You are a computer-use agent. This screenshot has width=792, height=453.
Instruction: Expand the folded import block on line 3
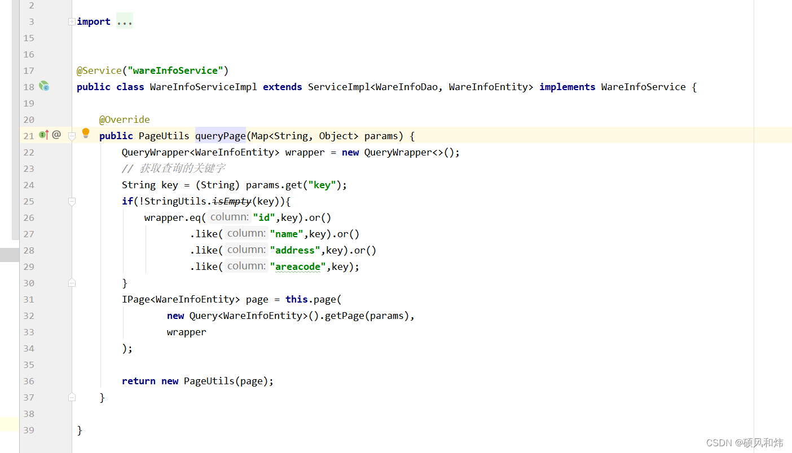(72, 21)
